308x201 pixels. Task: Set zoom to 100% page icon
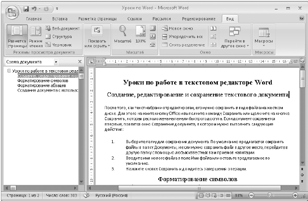(x=141, y=34)
